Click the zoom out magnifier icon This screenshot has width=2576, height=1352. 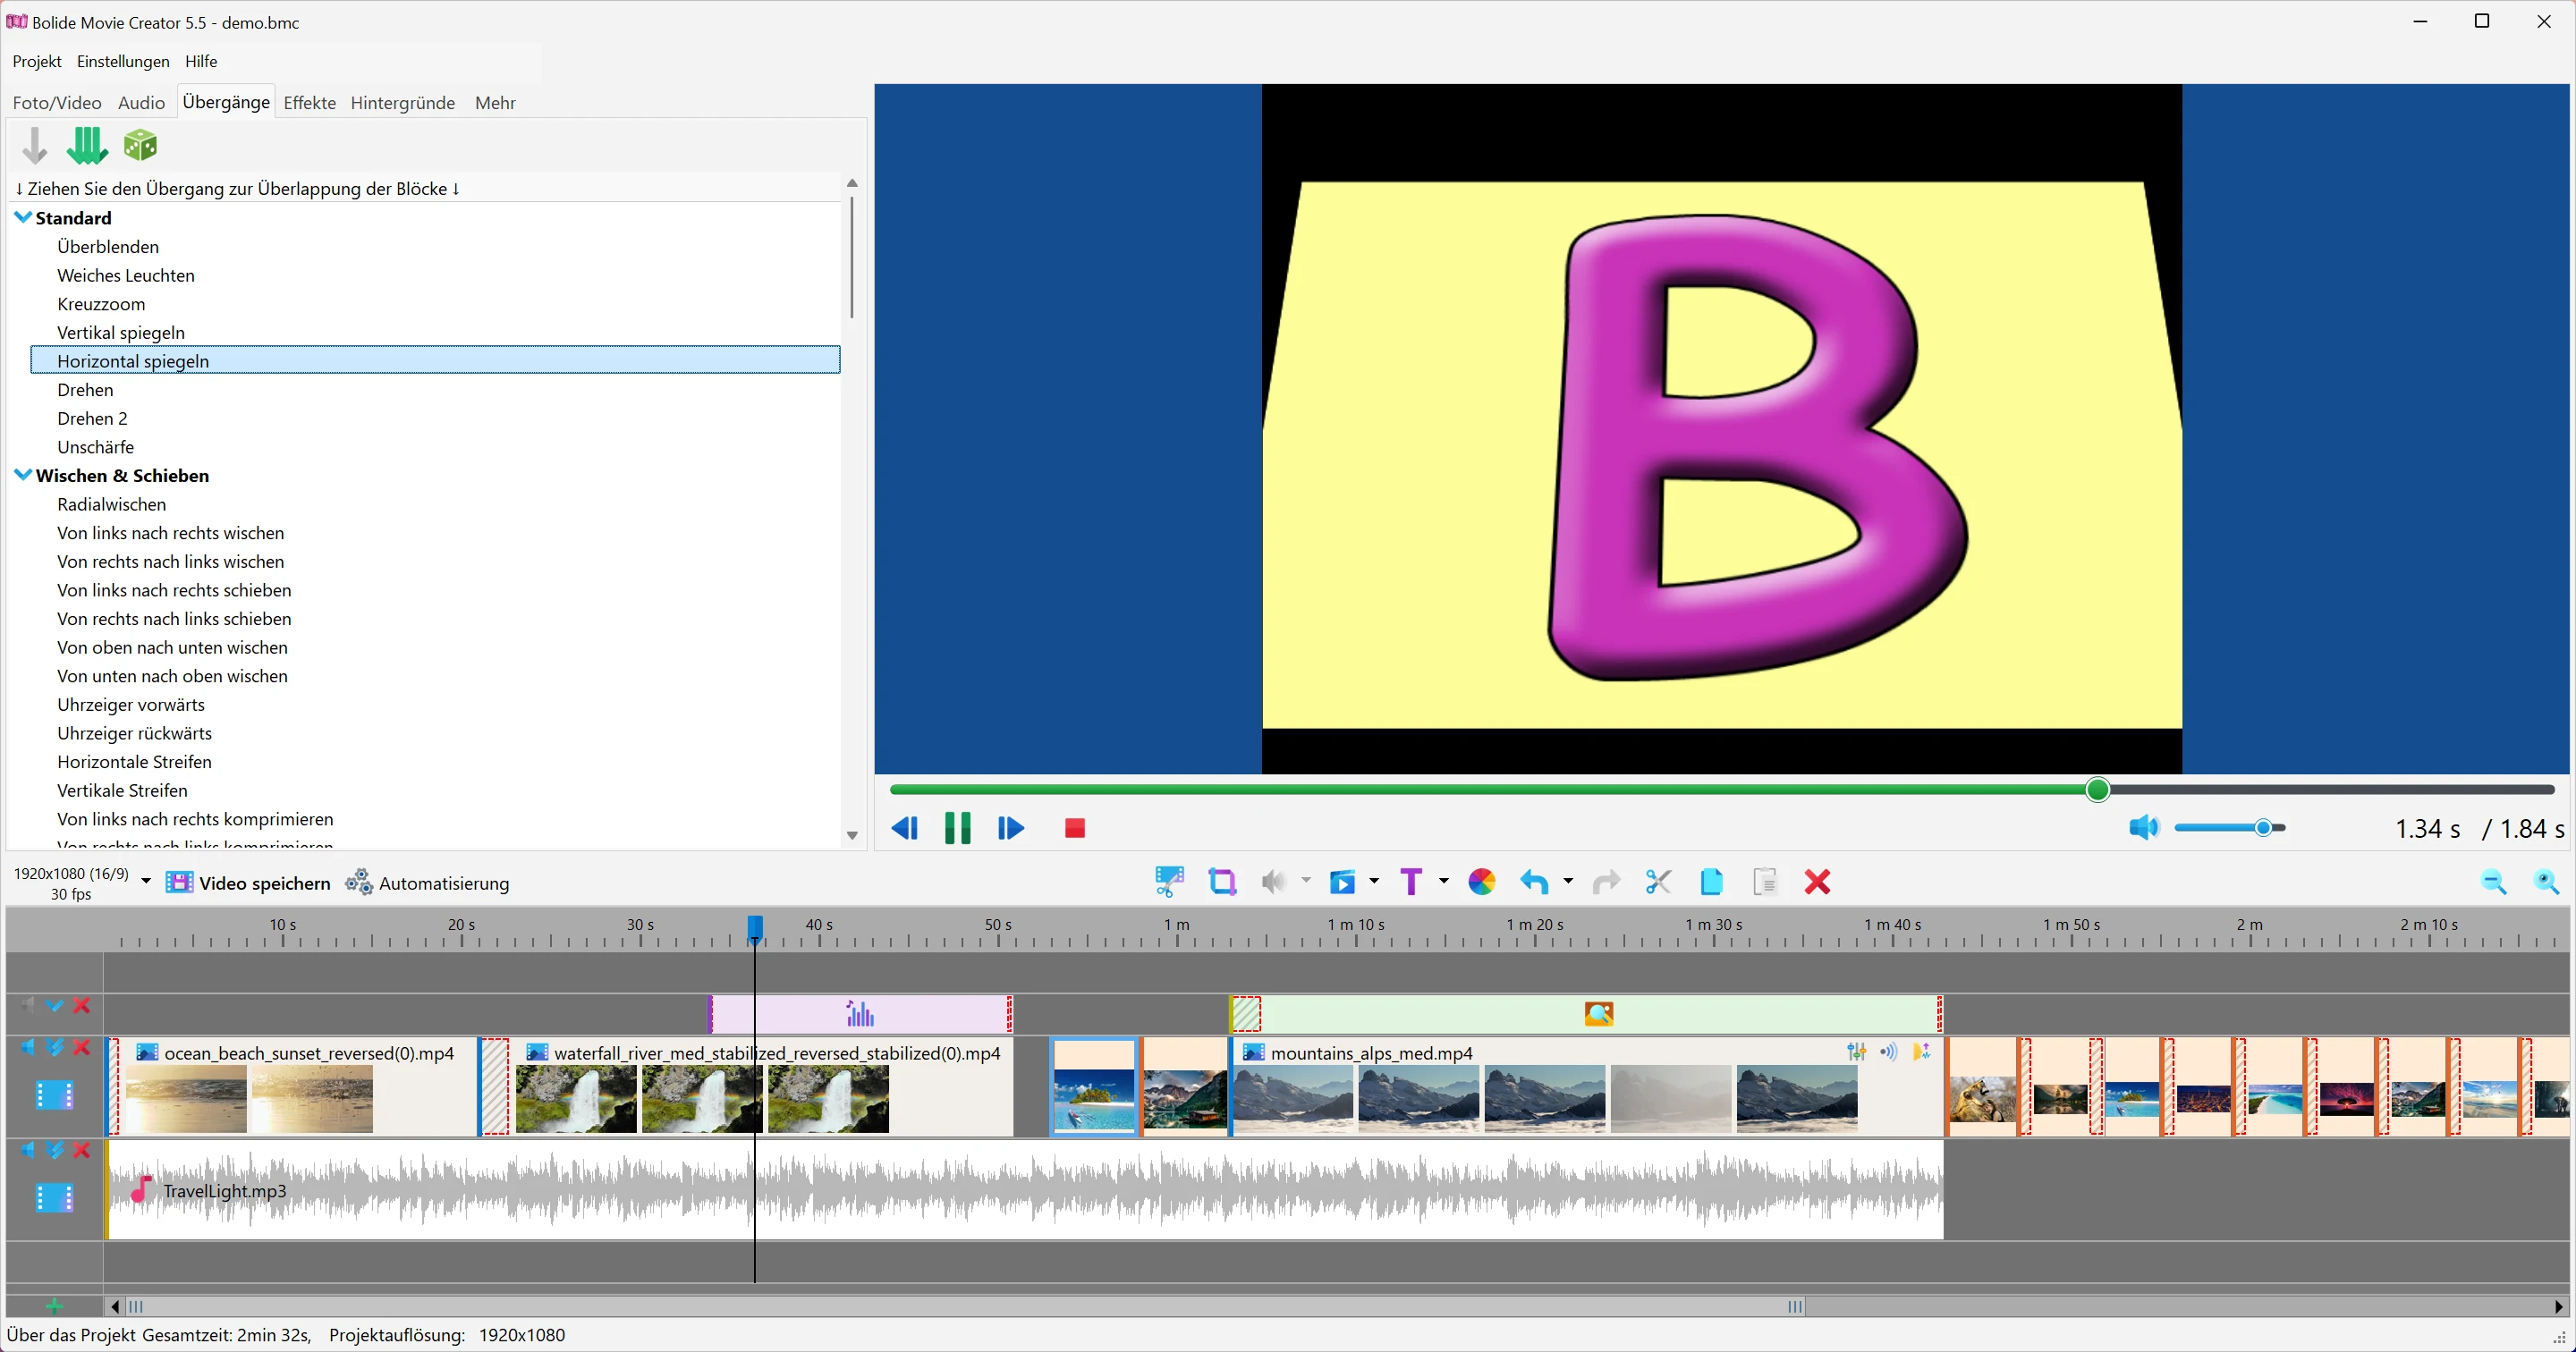click(2493, 882)
